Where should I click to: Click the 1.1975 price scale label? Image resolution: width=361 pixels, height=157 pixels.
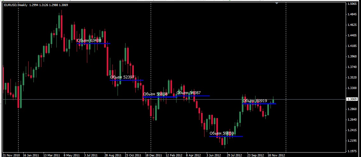353,151
